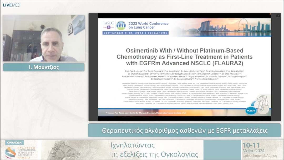Click the LIVEMED logo
The width and height of the screenshot is (284, 160).
(x=11, y=5)
